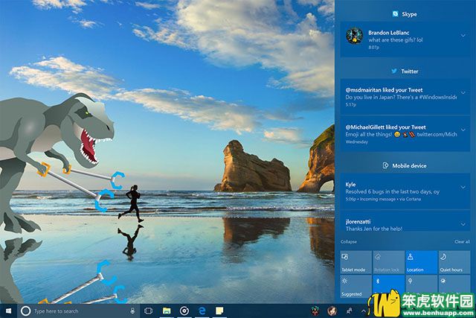Open File Explorer from the taskbar

[x=167, y=311]
